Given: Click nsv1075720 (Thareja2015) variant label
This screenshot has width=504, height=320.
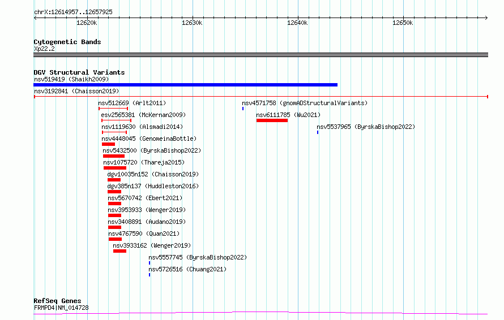Looking at the screenshot, I should [144, 162].
